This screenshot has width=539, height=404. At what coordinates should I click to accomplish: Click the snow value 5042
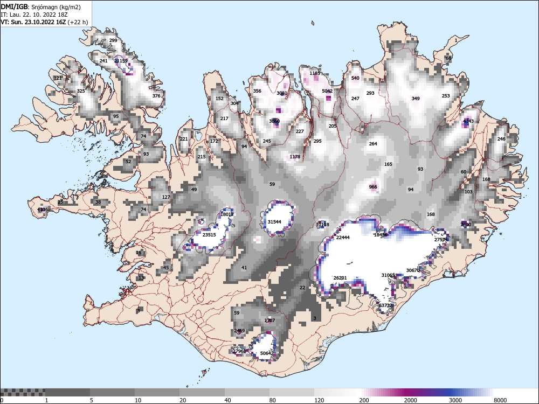click(x=327, y=91)
